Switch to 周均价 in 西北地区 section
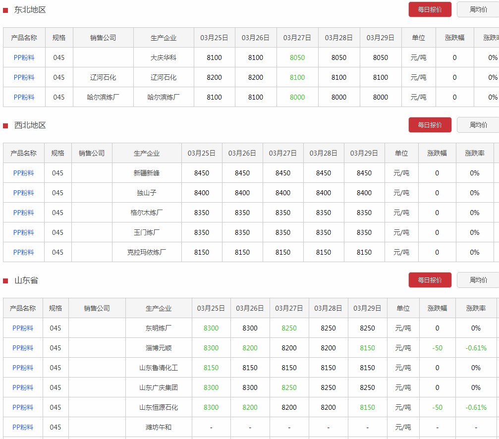The image size is (499, 439). 478,125
